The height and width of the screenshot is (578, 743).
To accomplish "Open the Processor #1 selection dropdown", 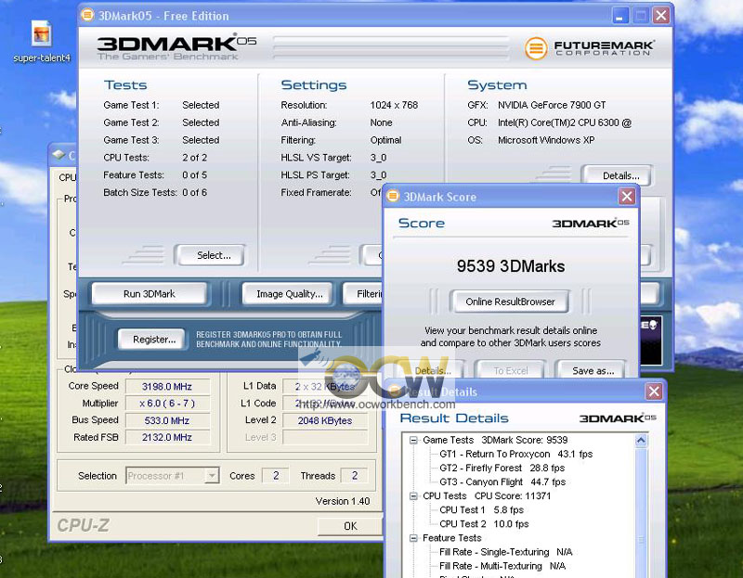I will click(212, 475).
